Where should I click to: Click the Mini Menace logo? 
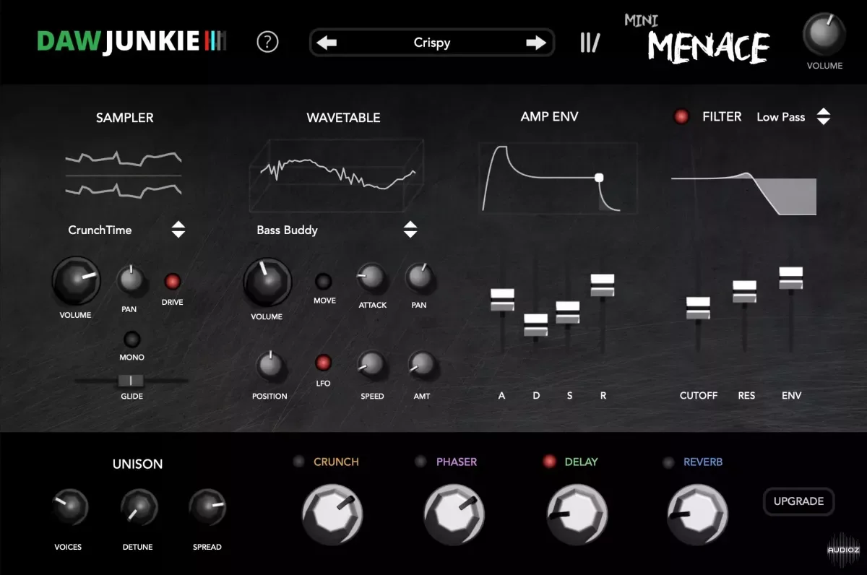pos(697,40)
